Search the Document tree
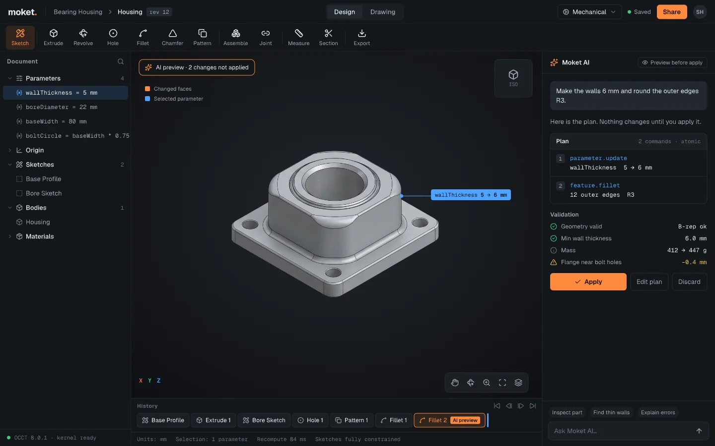The width and height of the screenshot is (715, 446). (x=120, y=61)
